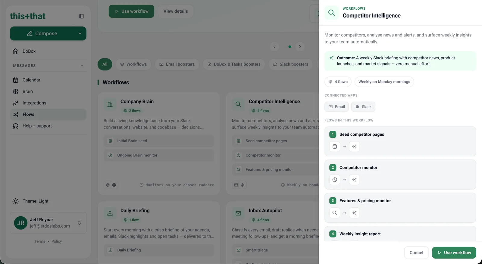Open Brain in the sidebar

48,91
